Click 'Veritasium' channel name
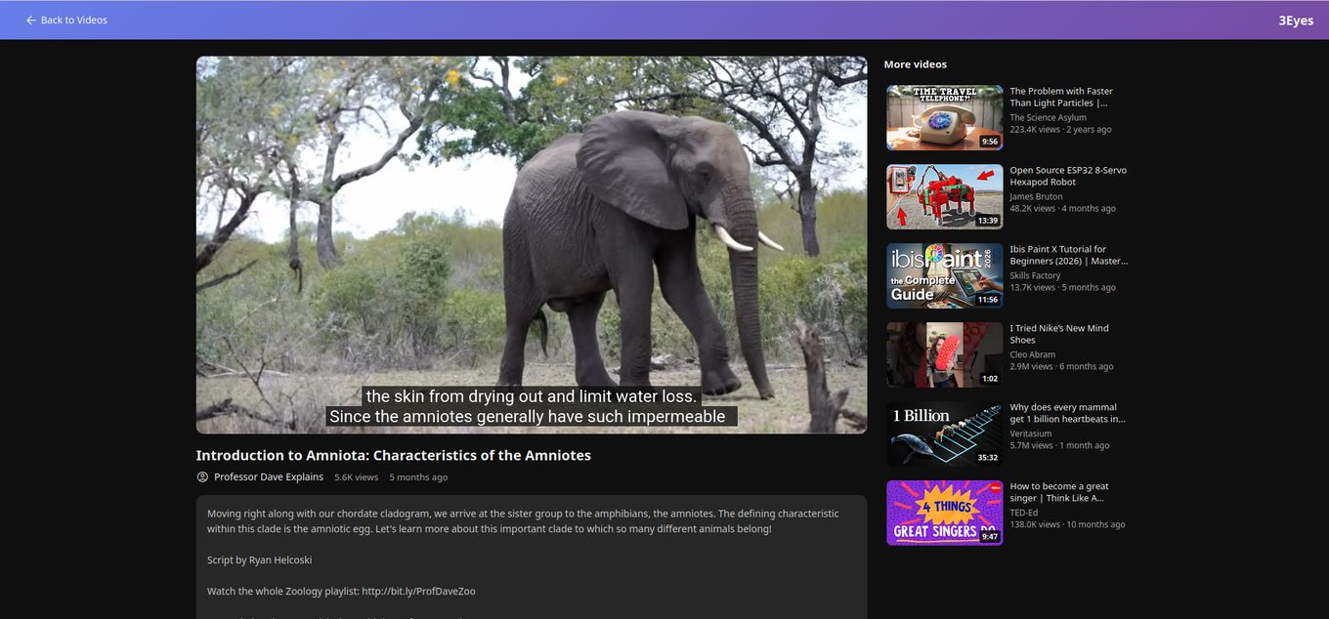 pos(1031,434)
